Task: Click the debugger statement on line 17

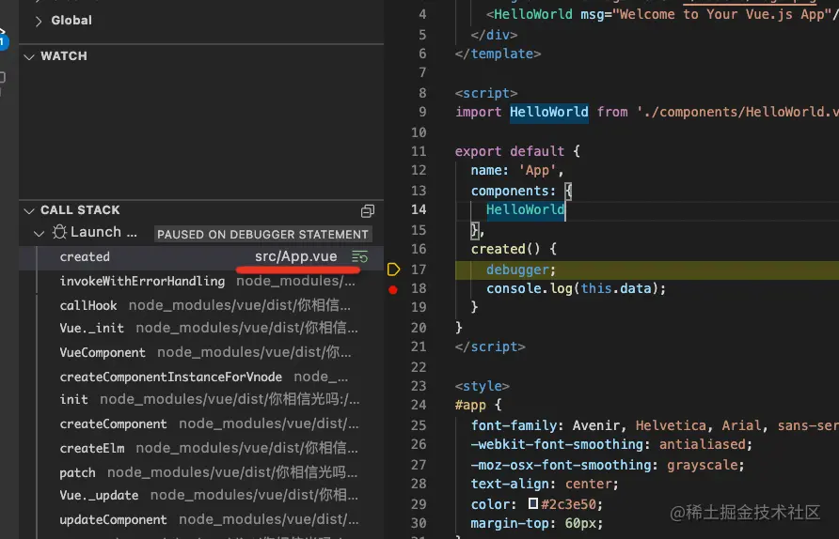Action: 514,269
